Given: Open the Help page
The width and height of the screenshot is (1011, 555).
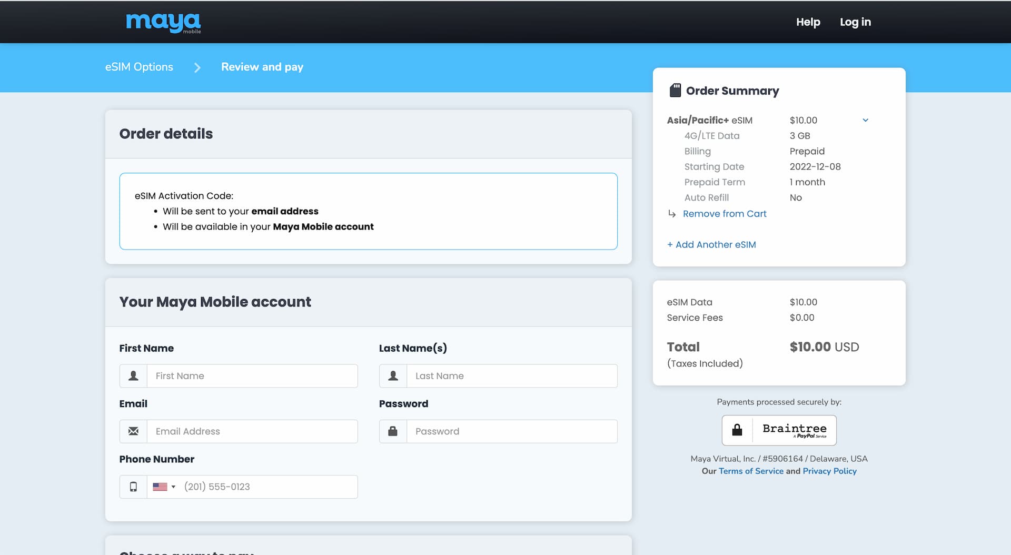Looking at the screenshot, I should (808, 22).
